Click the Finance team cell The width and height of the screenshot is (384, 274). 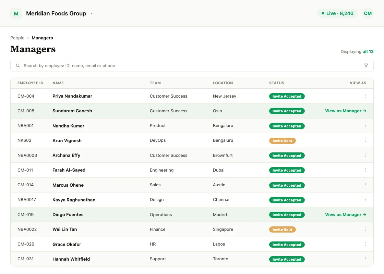pyautogui.click(x=157, y=229)
